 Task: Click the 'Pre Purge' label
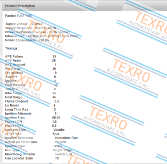(13, 69)
